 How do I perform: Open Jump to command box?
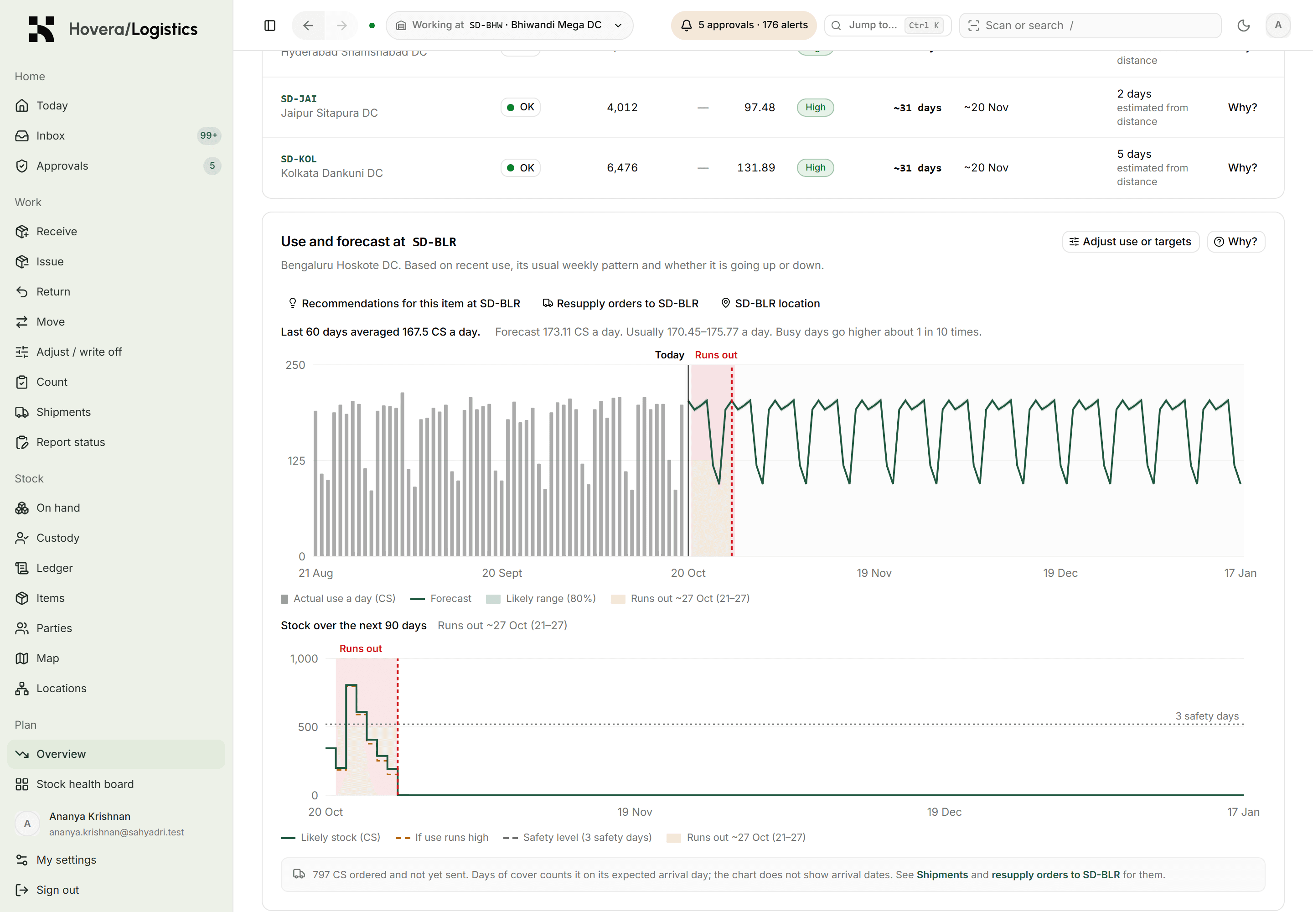click(887, 25)
